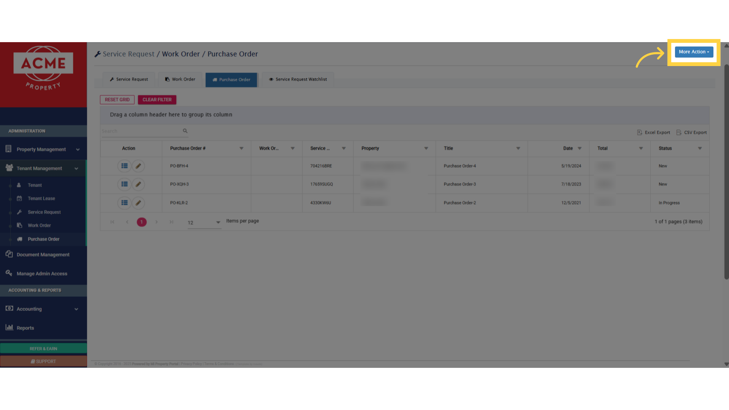
Task: Select Work Order in the sidebar
Action: point(39,225)
